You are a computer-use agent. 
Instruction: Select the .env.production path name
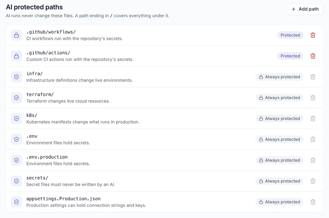click(47, 157)
